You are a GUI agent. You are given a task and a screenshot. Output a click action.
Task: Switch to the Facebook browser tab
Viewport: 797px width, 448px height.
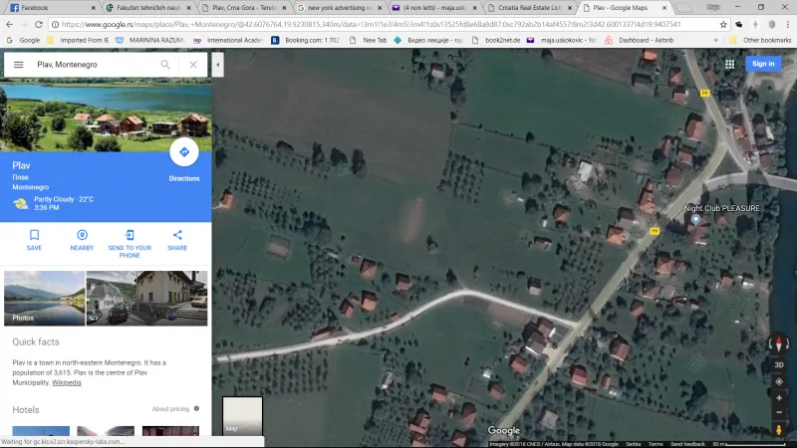click(48, 7)
